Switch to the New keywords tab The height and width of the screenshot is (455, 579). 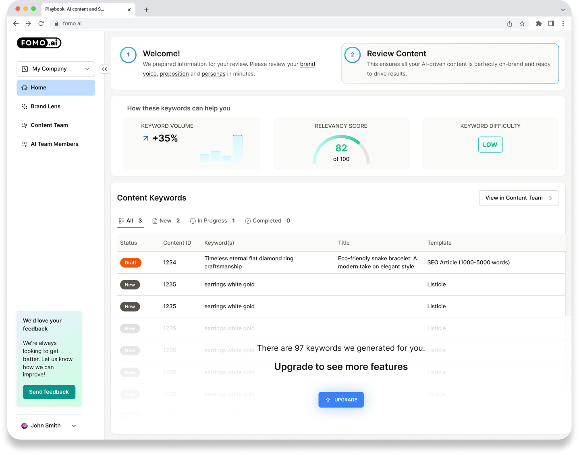(x=165, y=220)
